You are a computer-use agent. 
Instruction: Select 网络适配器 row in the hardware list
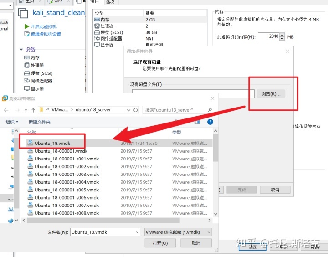point(150,39)
